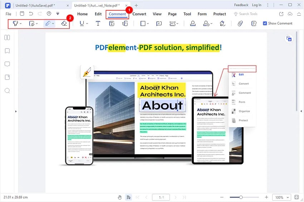Activate the Hand tool
The height and width of the screenshot is (202, 304).
(119, 197)
